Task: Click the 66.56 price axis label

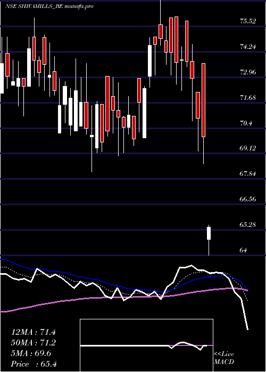Action: point(248,199)
